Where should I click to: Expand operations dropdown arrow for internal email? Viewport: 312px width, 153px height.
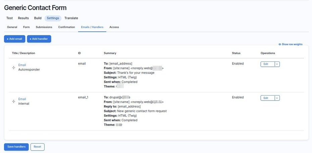(277, 98)
